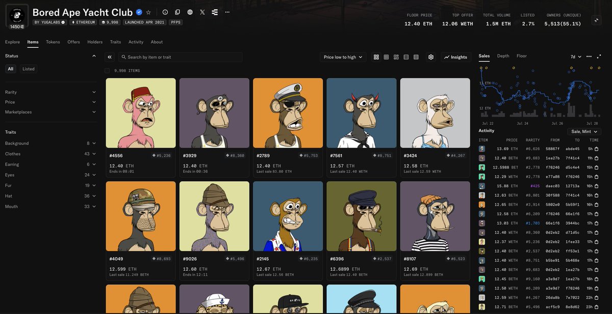Open ape #6396 smoking a cigar
612x314 pixels.
tap(361, 230)
